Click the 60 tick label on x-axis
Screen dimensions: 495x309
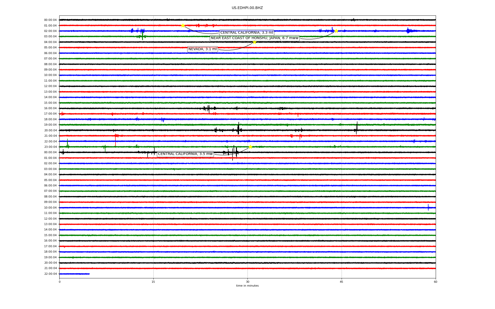[435, 282]
